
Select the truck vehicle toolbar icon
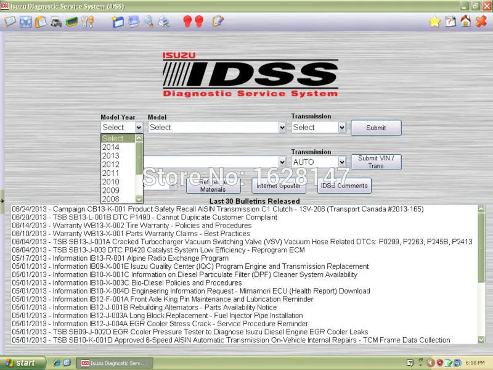(56, 22)
